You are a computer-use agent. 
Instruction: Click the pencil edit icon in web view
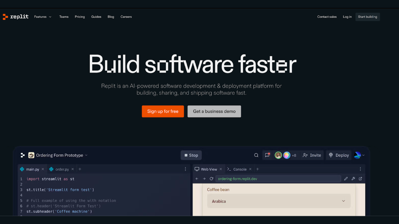pyautogui.click(x=346, y=179)
